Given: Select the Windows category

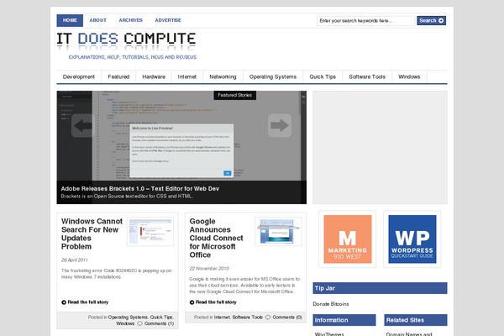Looking at the screenshot, I should [409, 76].
